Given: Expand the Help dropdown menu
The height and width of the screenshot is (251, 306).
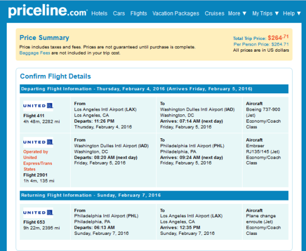Looking at the screenshot, I should (292, 13).
